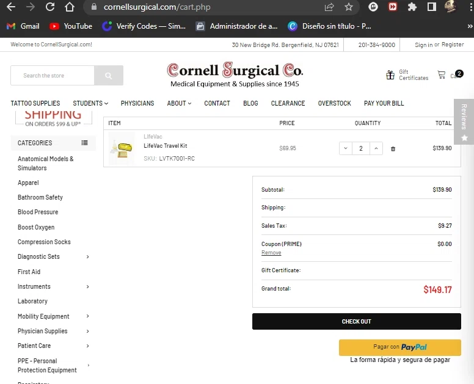The image size is (474, 384).
Task: Click the search magnifier button
Action: point(109,76)
